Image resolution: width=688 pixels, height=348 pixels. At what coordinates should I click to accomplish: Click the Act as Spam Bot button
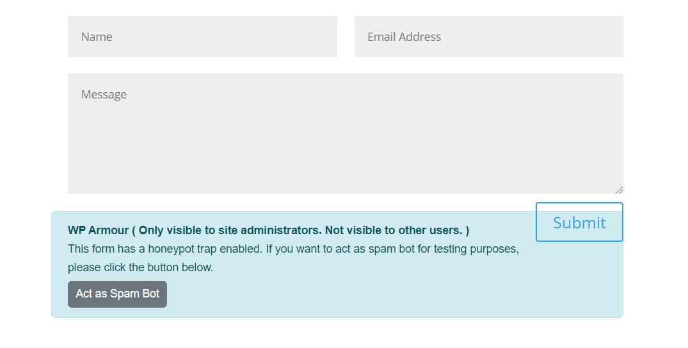point(117,294)
